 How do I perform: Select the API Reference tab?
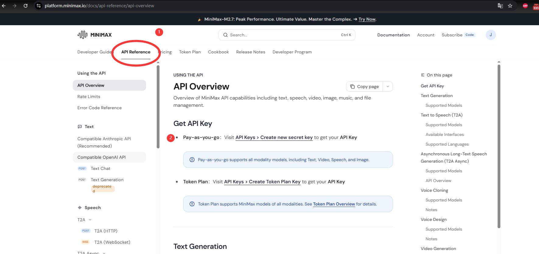136,52
